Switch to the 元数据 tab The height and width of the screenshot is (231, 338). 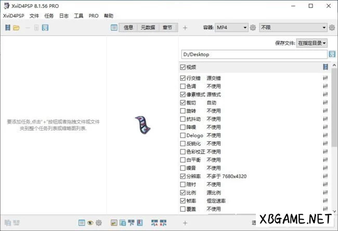147,28
